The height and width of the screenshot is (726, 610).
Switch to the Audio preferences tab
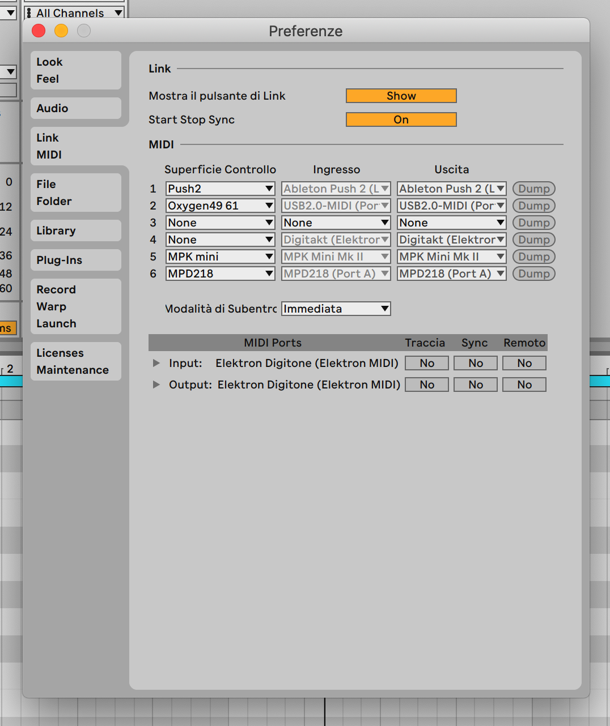point(75,108)
